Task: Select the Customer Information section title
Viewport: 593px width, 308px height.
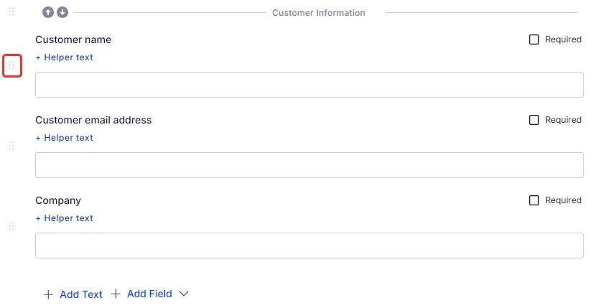Action: point(319,13)
